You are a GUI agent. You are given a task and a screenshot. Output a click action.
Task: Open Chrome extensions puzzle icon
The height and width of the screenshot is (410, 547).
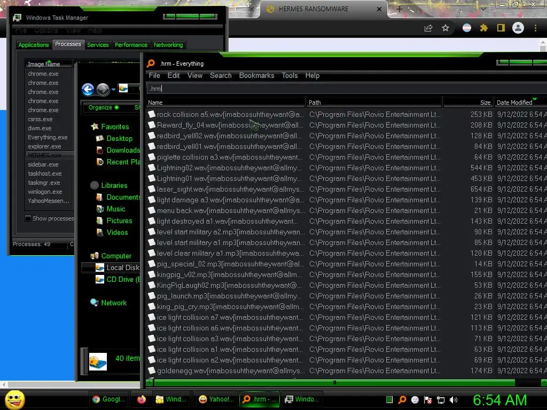point(484,28)
